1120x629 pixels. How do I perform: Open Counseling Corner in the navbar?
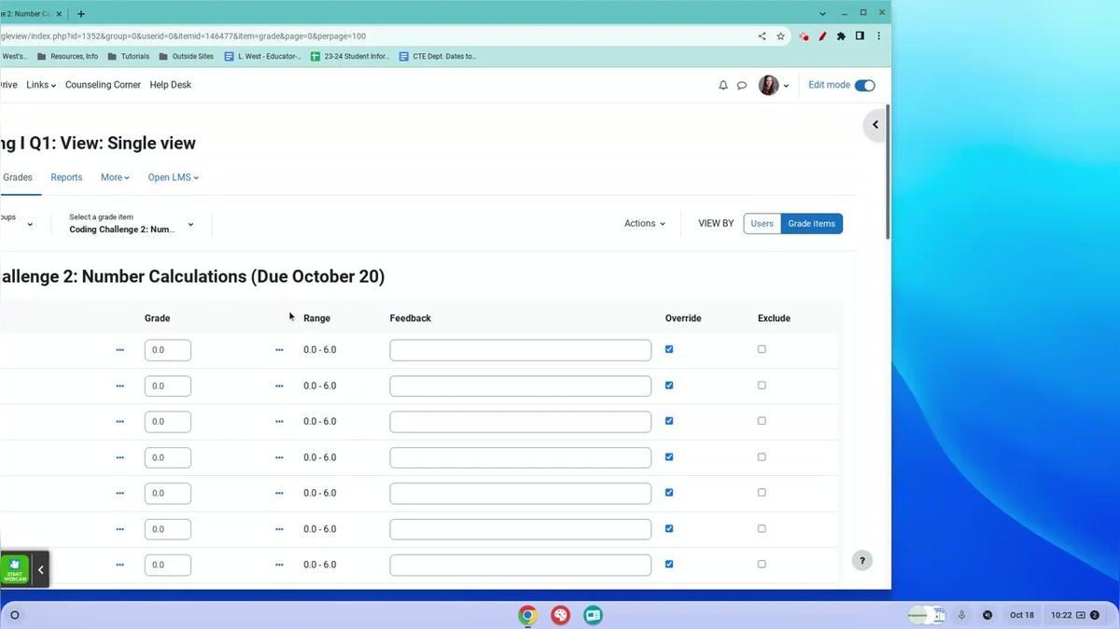[103, 85]
